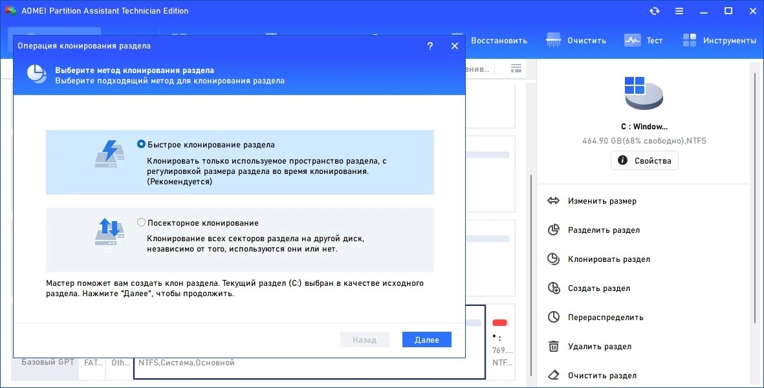Viewport: 764px width, 388px height.
Task: Click the FAT... partition cell
Action: click(94, 363)
